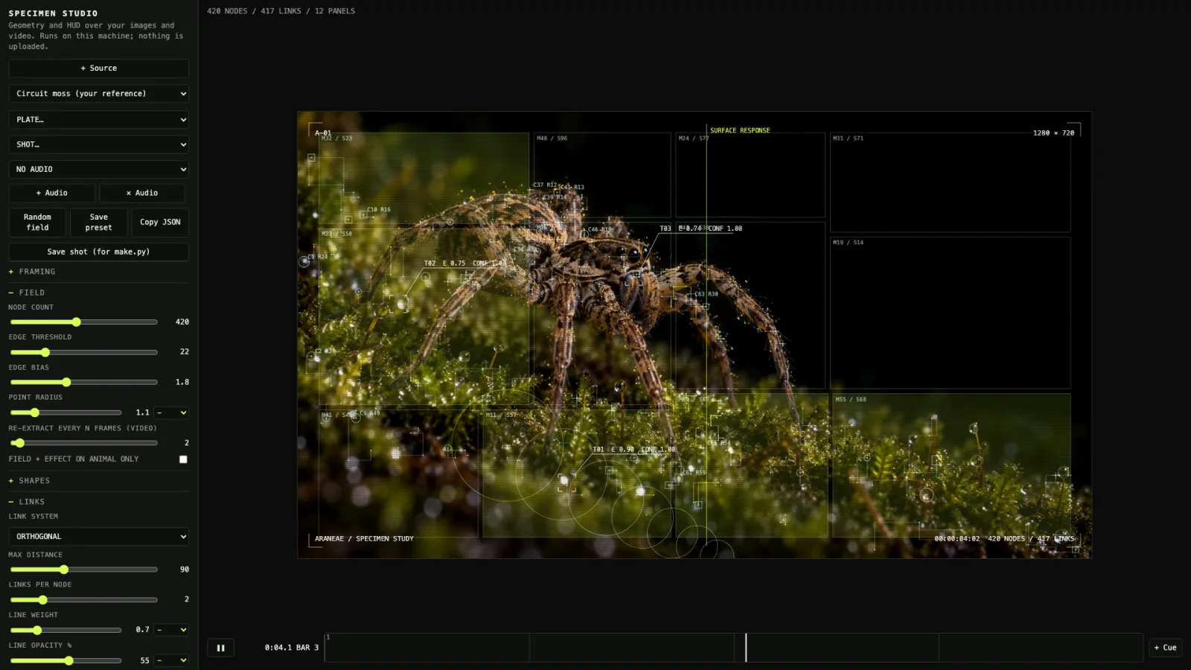The height and width of the screenshot is (670, 1191).
Task: Click the + Source button
Action: point(98,68)
